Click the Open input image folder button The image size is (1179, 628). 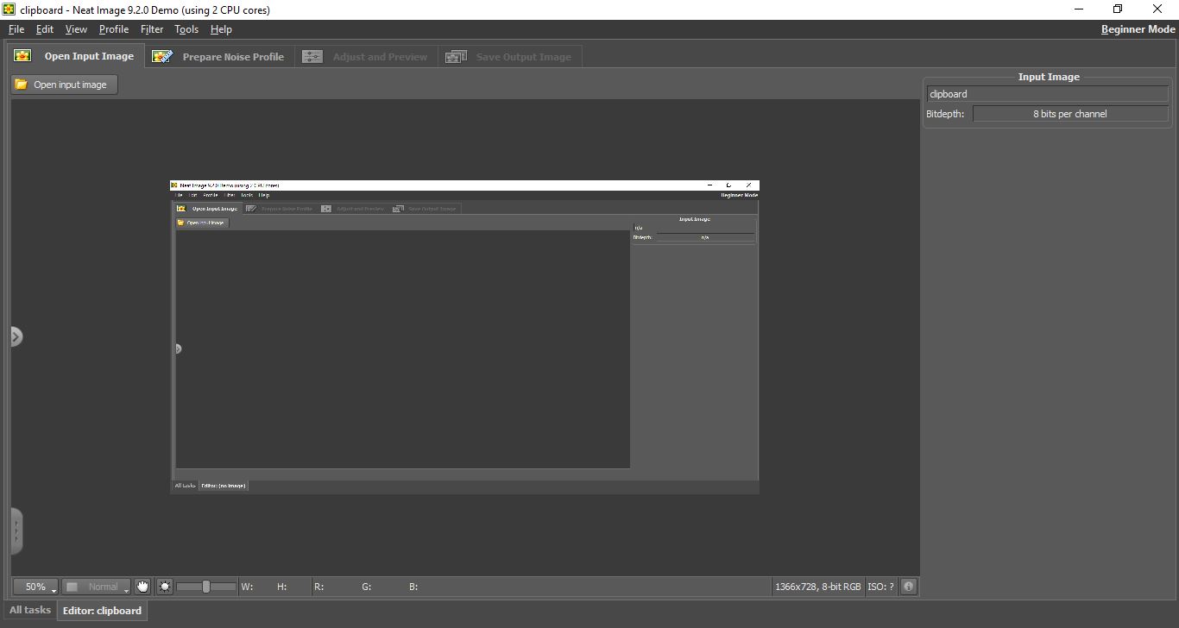pos(65,85)
